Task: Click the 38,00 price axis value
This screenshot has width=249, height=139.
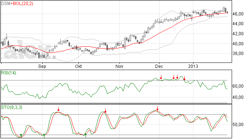Action: pos(238,54)
